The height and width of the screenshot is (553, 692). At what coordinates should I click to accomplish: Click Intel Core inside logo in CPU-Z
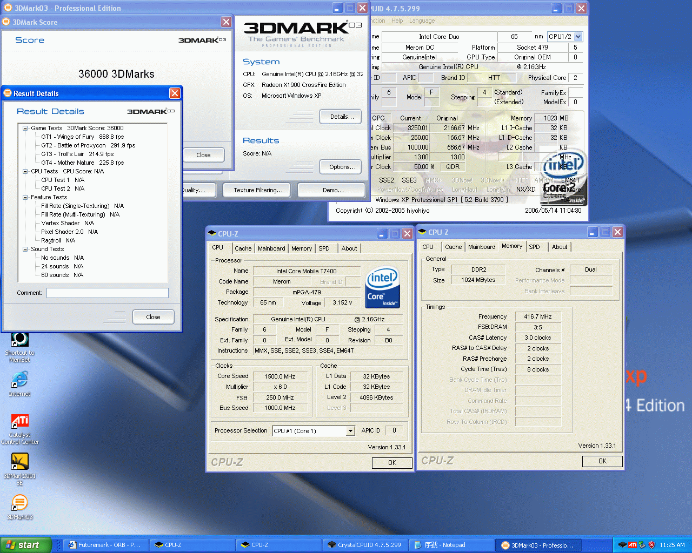(x=382, y=287)
